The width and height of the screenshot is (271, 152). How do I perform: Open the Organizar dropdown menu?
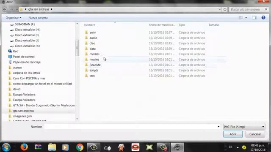tap(13, 18)
